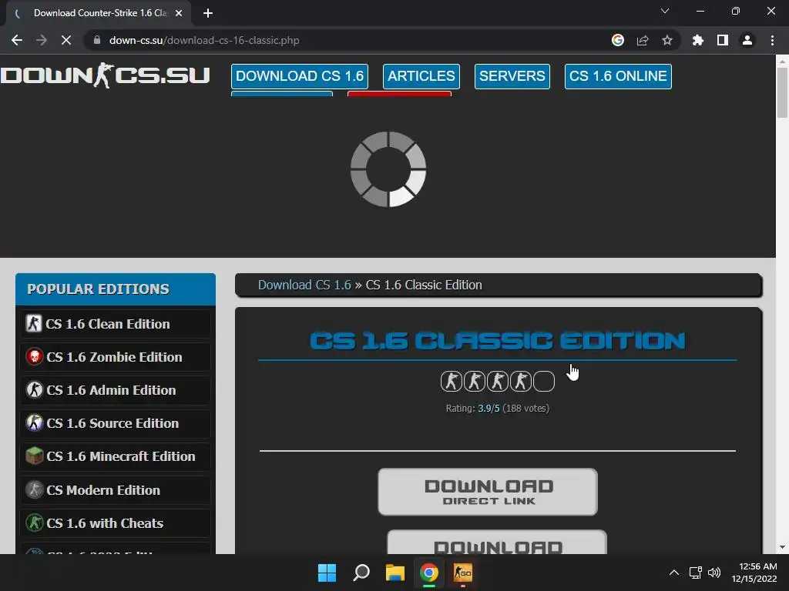Click the page vertical scrollbar thumb

pos(782,93)
